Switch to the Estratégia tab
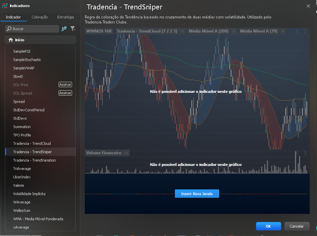This screenshot has width=317, height=236. (65, 17)
